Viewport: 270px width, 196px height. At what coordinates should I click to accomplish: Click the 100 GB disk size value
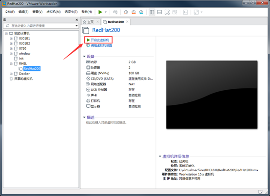(x=134, y=73)
